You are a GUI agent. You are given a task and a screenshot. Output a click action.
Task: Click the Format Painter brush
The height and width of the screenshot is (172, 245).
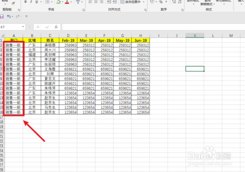pyautogui.click(x=13, y=3)
